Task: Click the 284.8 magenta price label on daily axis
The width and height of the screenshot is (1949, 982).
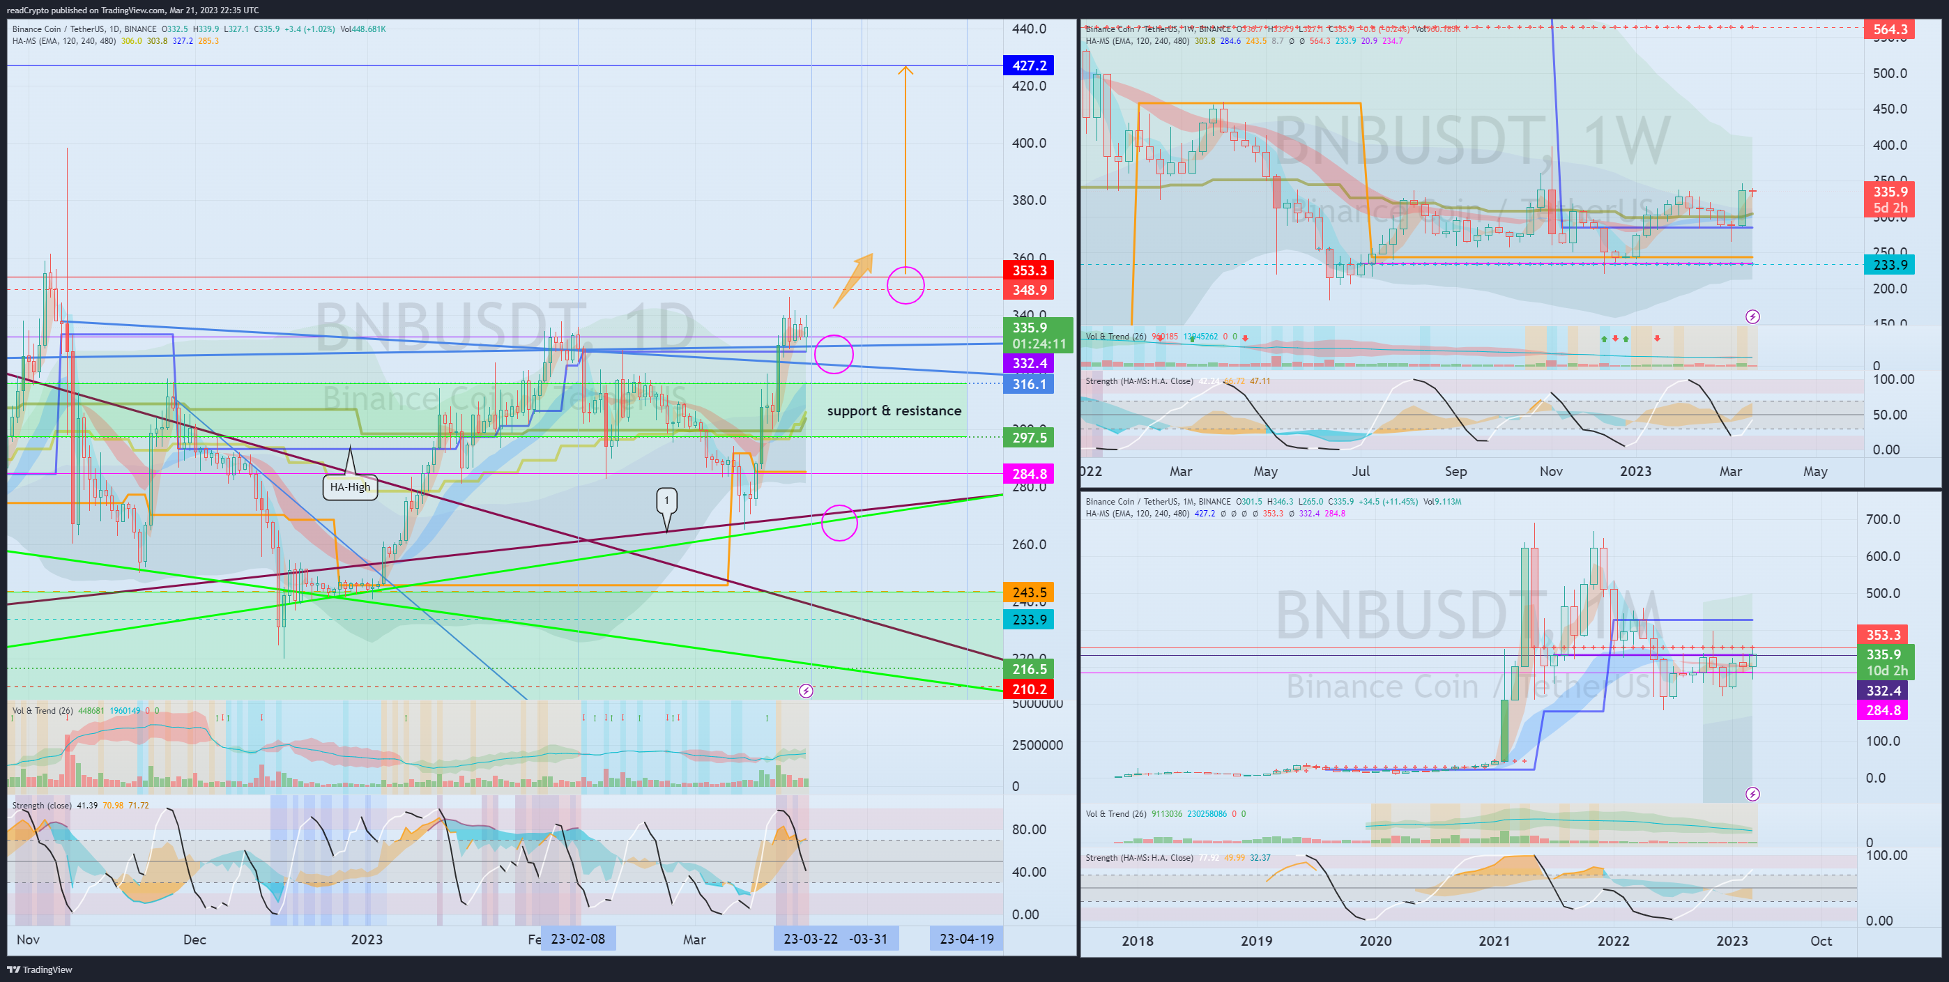Action: (1028, 474)
